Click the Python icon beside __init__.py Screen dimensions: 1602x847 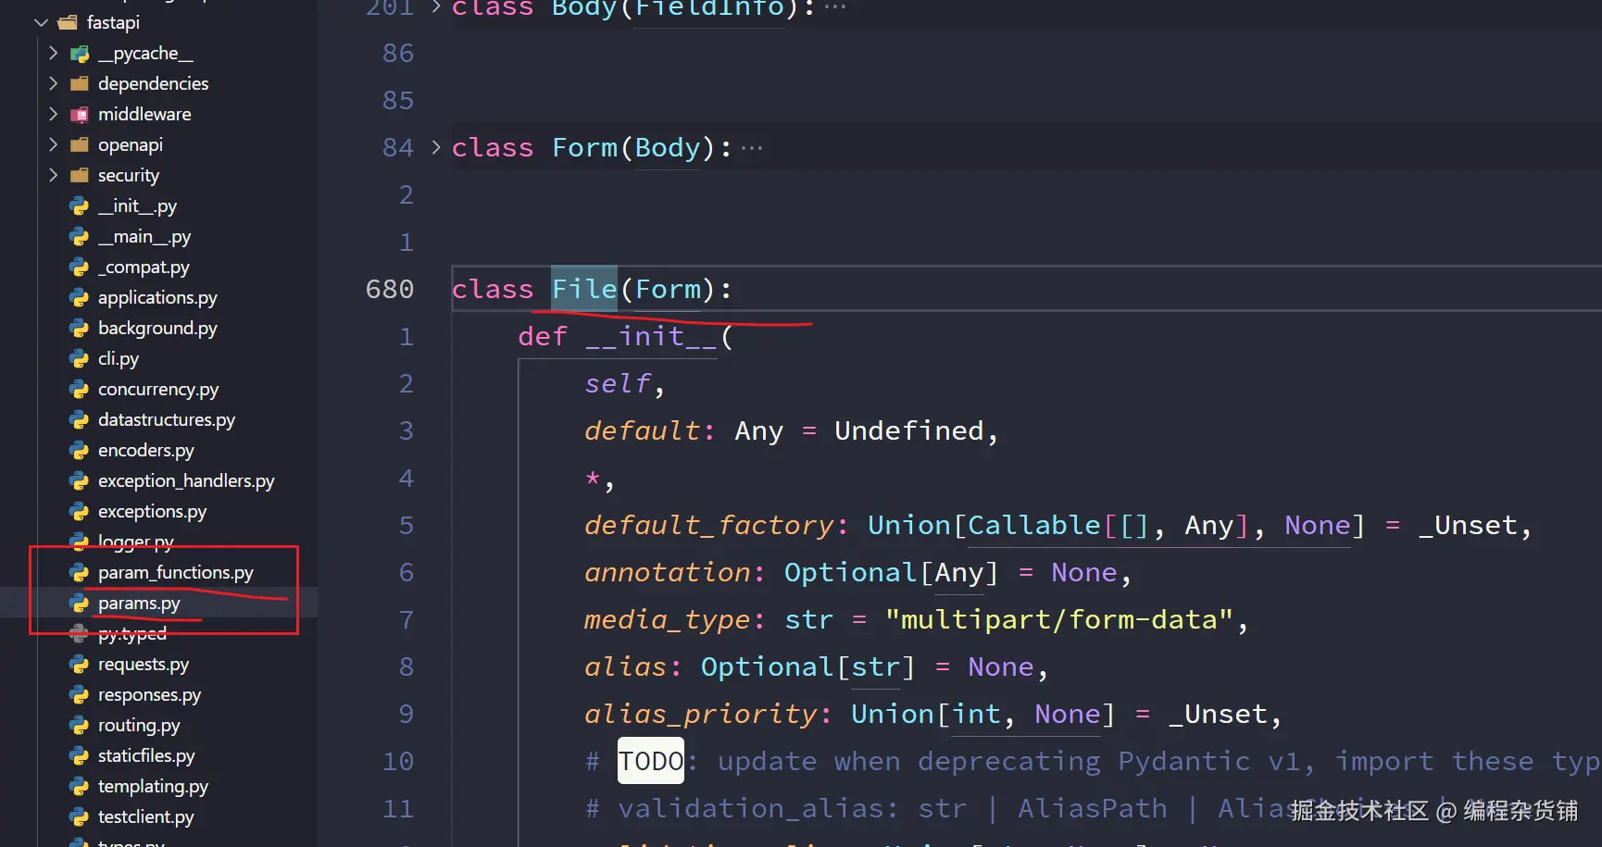point(80,206)
